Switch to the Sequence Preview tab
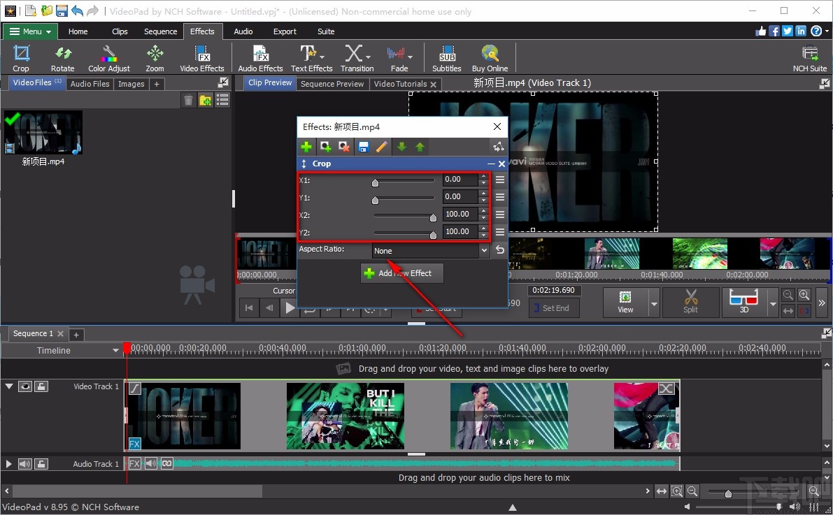This screenshot has width=833, height=515. point(332,83)
